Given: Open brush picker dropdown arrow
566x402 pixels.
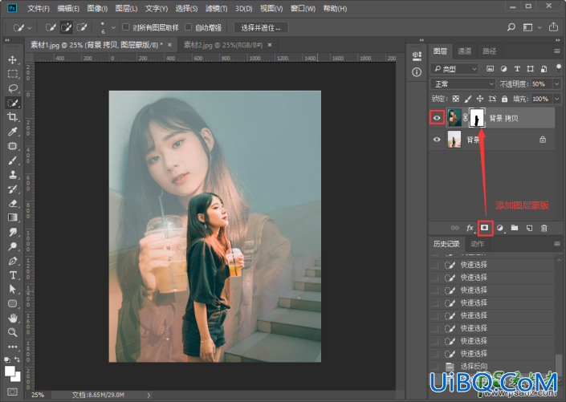Looking at the screenshot, I should point(113,27).
